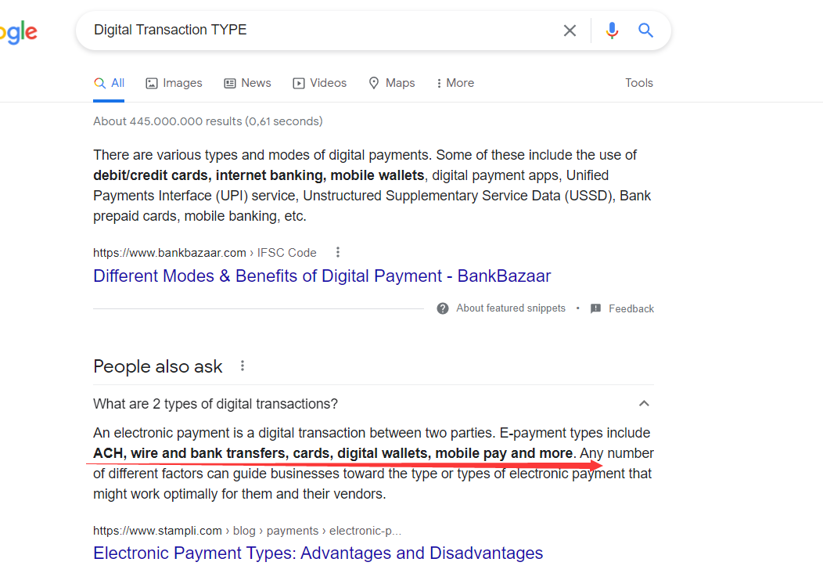
Task: Collapse the '2 types of digital transactions' question
Action: pyautogui.click(x=644, y=404)
